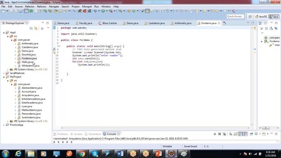Switch to JBoss Central tab
The height and width of the screenshot is (158, 281).
[108, 23]
